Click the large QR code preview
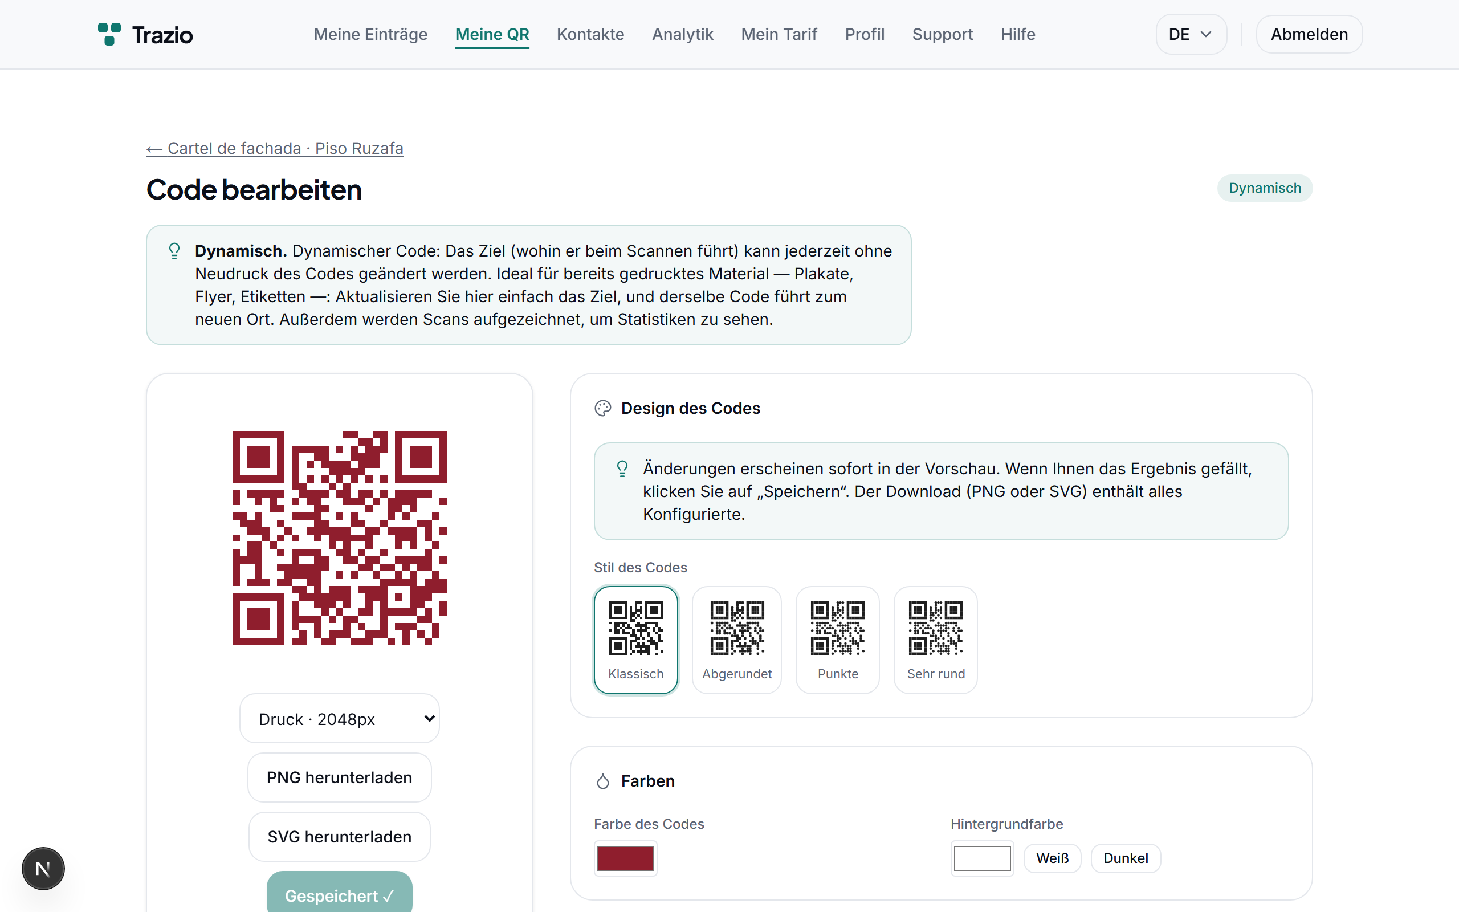This screenshot has width=1459, height=912. [x=340, y=538]
